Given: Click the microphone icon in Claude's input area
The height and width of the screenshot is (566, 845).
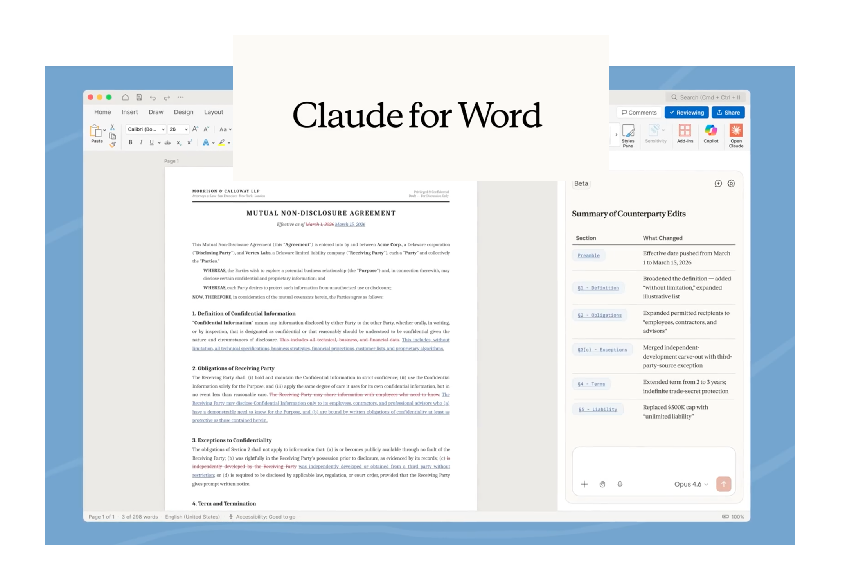Looking at the screenshot, I should [x=620, y=484].
